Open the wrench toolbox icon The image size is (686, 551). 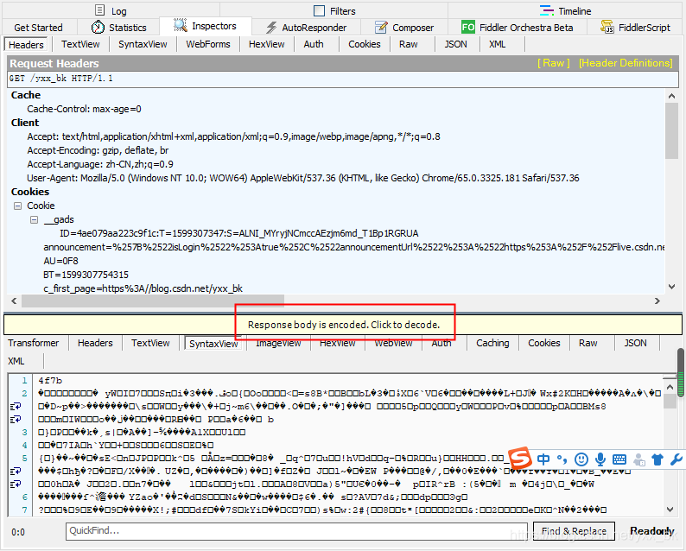(x=676, y=459)
